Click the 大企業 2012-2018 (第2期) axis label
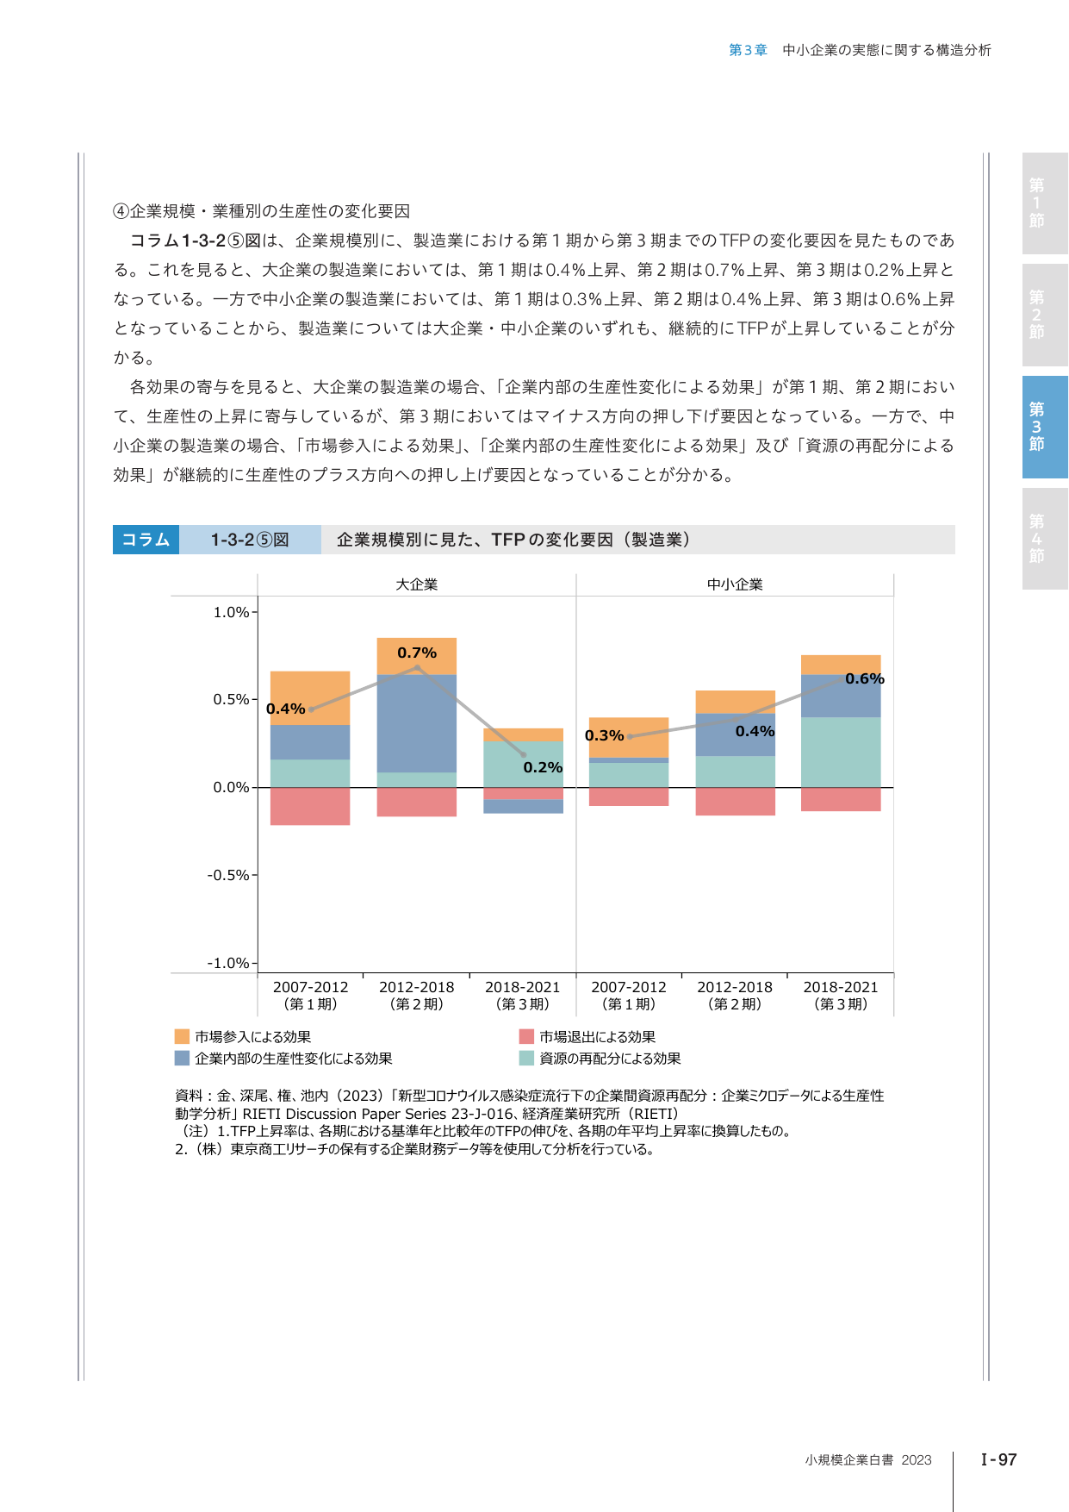This screenshot has width=1069, height=1512. coord(417,995)
